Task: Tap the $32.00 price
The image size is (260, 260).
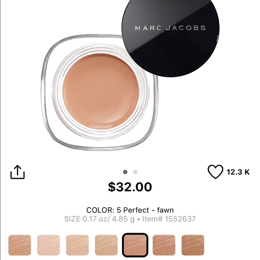Action: (x=130, y=187)
